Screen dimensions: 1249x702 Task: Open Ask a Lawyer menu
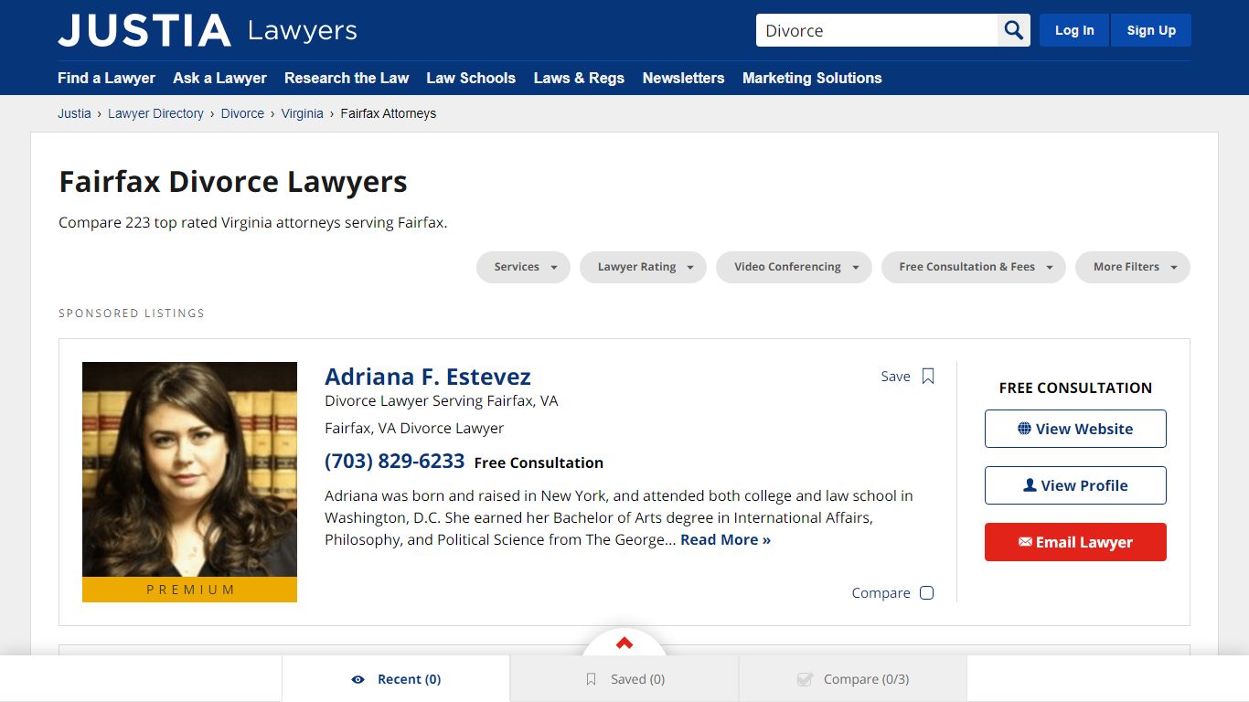click(219, 78)
